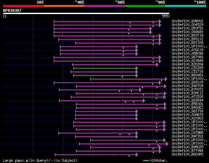This screenshot has width=209, height=163.
Task: Click the =100char. scale label
Action: tap(159, 160)
